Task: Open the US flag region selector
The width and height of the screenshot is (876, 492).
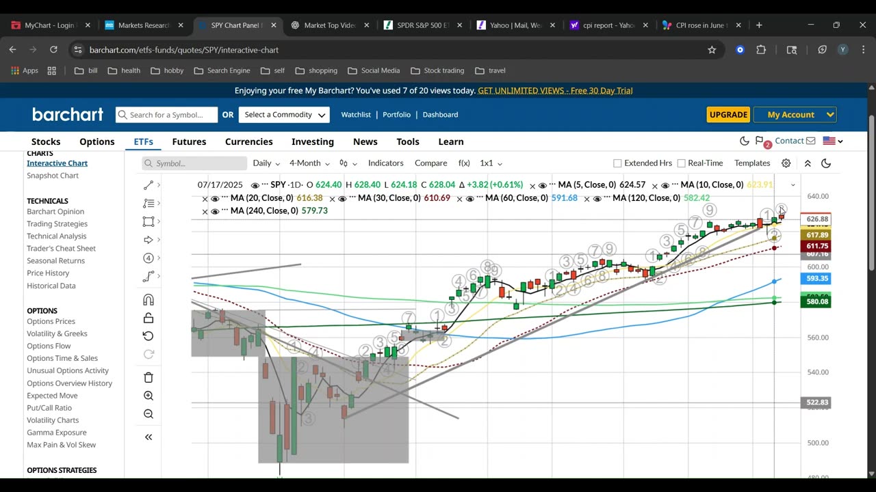Action: (832, 141)
